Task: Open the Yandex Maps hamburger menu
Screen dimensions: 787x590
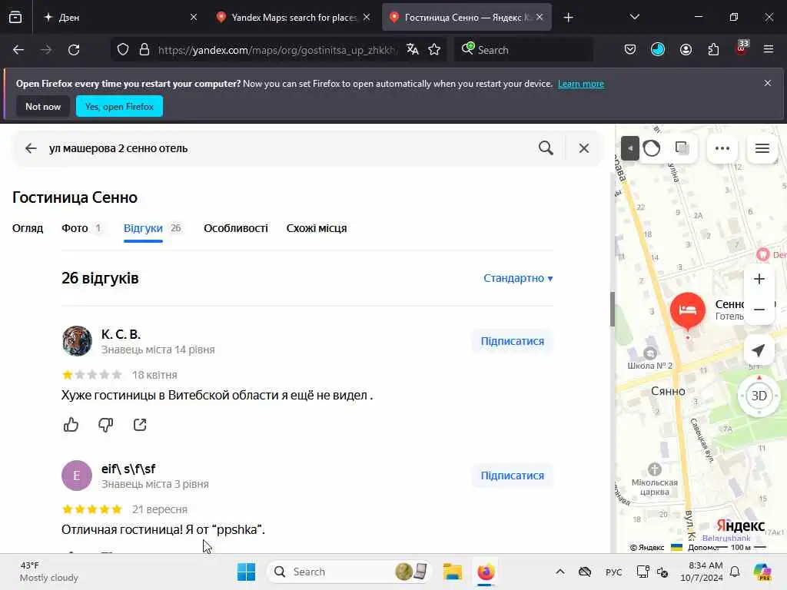Action: [x=762, y=148]
